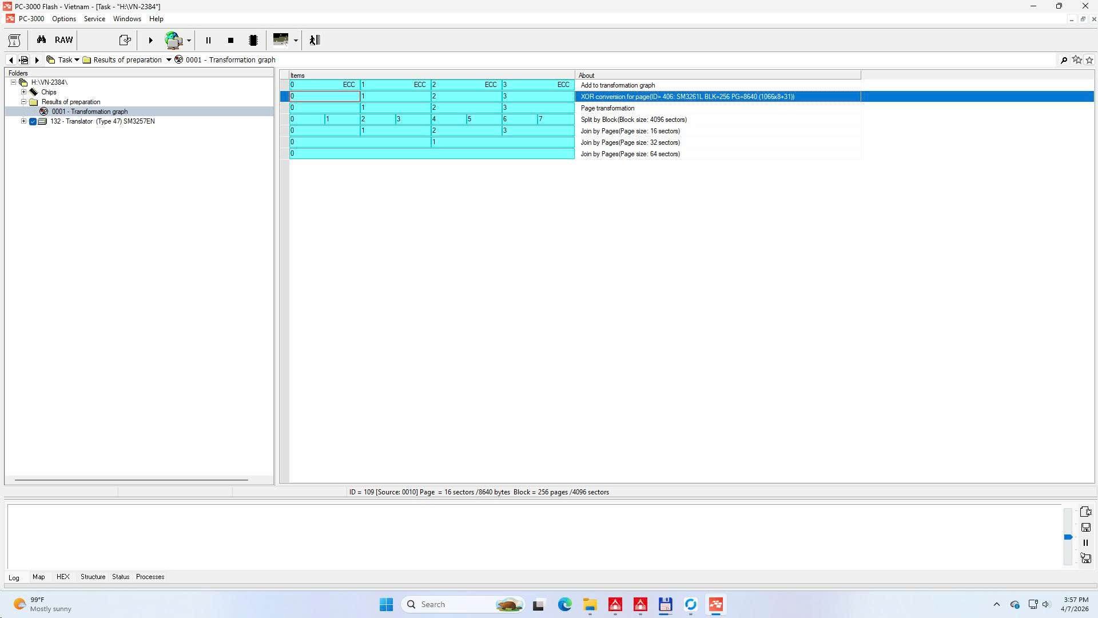The width and height of the screenshot is (1098, 618).
Task: Click the memory chip toolbar icon
Action: (253, 40)
